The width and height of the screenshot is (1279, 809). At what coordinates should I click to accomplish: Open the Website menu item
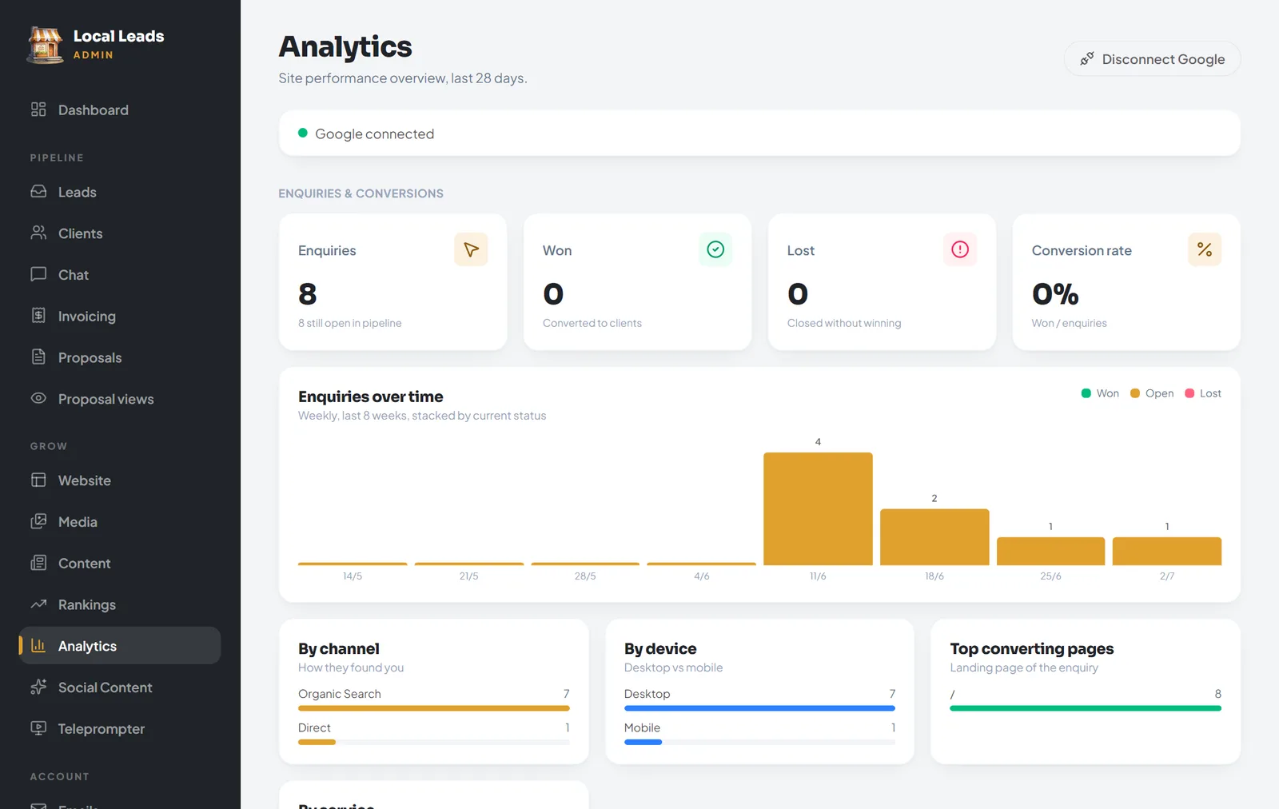point(120,480)
